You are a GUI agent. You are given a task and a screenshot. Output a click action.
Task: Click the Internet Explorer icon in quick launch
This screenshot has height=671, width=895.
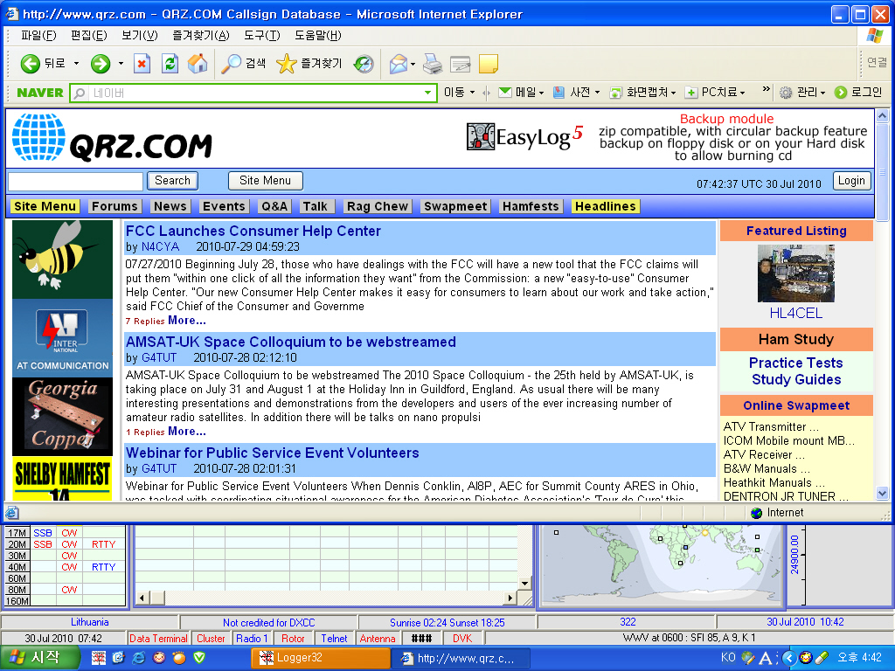[139, 658]
